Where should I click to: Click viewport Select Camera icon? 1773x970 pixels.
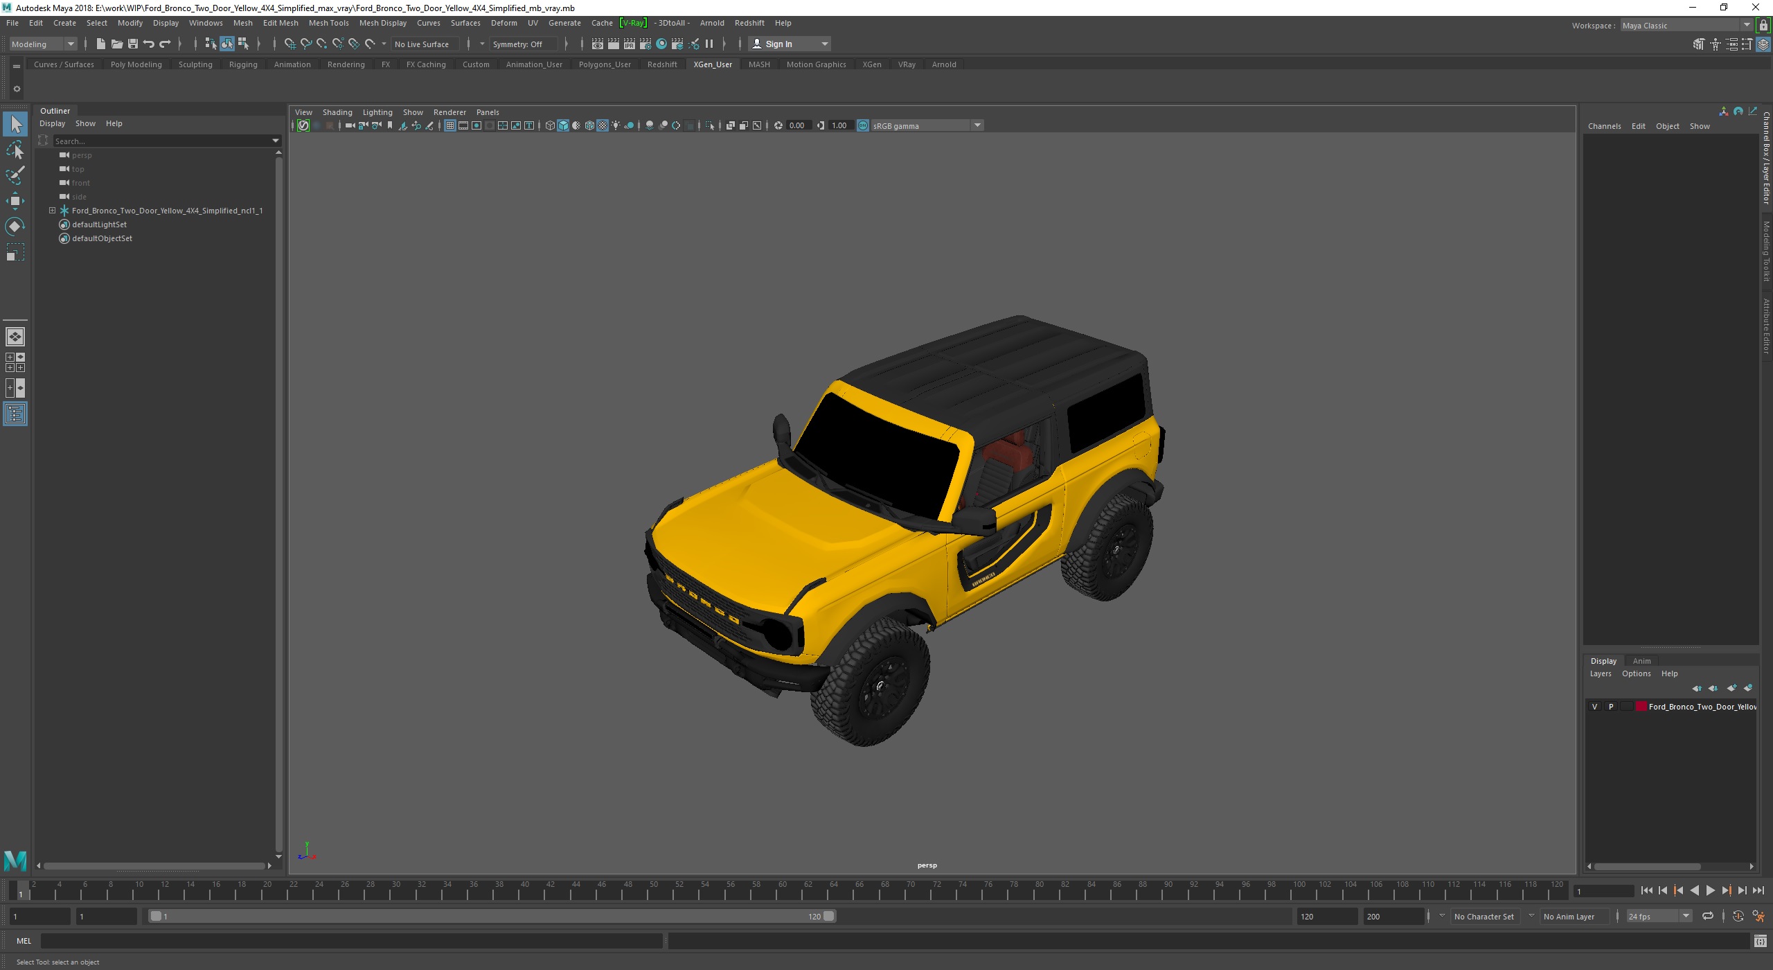[x=350, y=125]
